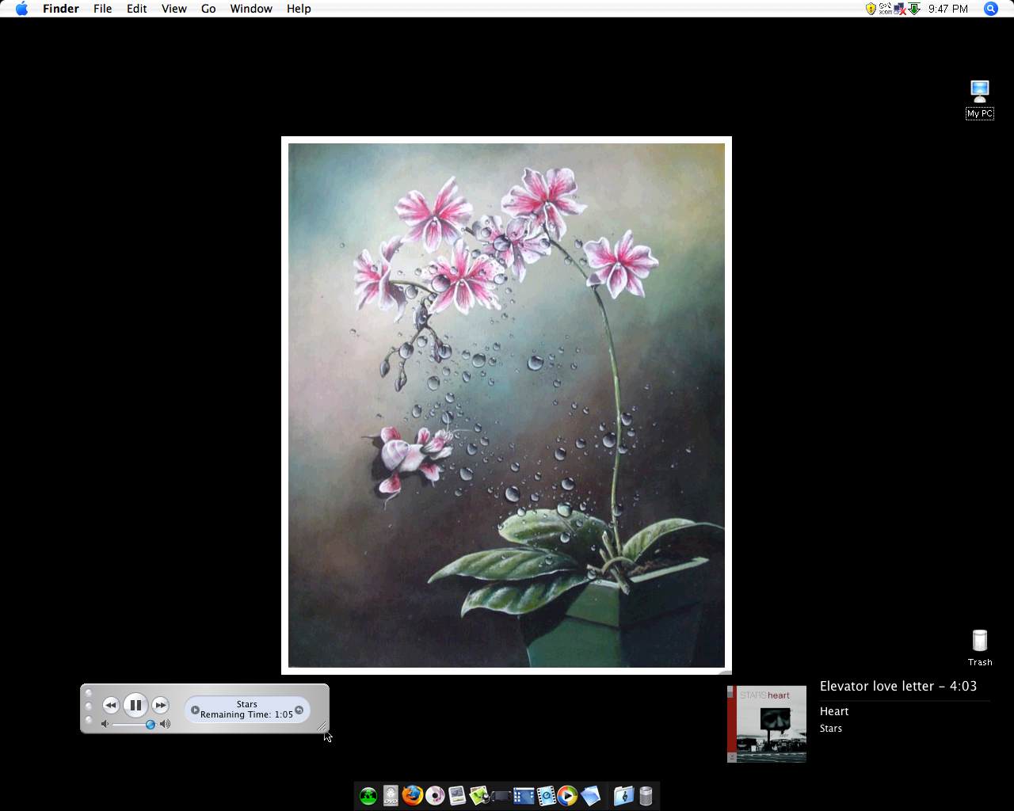Open the Spotlight search icon
Viewport: 1014px width, 811px height.
[990, 9]
